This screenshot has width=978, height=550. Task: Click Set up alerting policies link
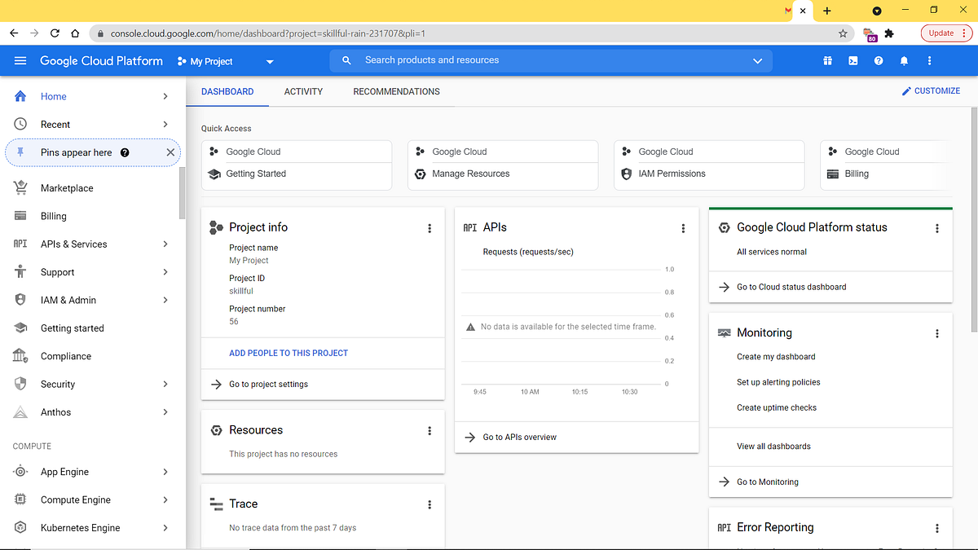click(x=778, y=382)
